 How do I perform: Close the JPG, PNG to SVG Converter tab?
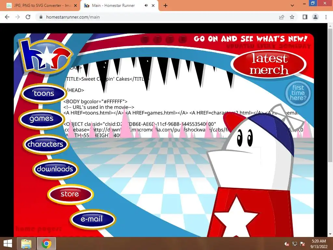tap(75, 6)
